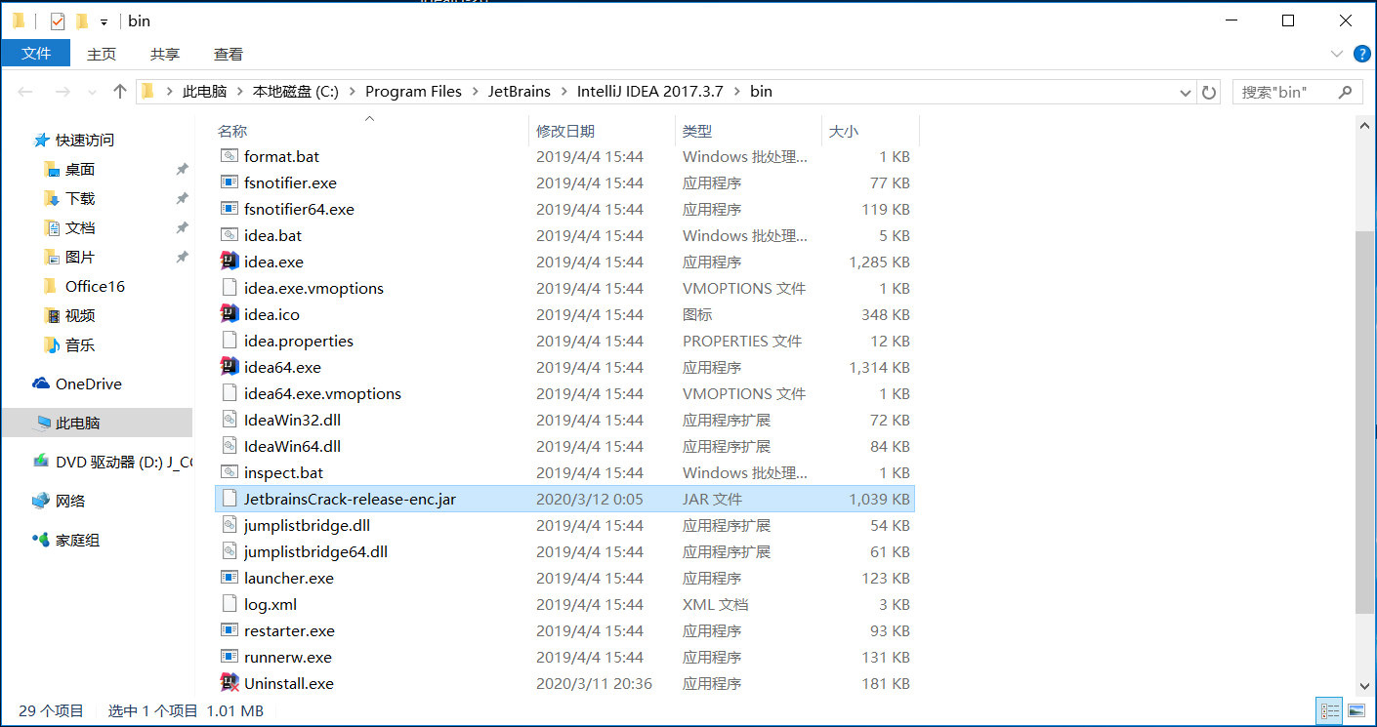This screenshot has height=727, width=1377.
Task: Click the IdeaWin32.dll file icon
Action: [229, 420]
